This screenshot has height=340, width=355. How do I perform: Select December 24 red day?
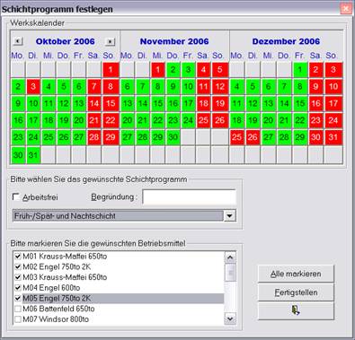pyautogui.click(x=333, y=120)
